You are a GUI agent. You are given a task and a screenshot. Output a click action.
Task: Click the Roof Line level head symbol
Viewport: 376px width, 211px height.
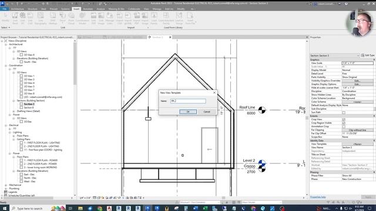point(262,110)
